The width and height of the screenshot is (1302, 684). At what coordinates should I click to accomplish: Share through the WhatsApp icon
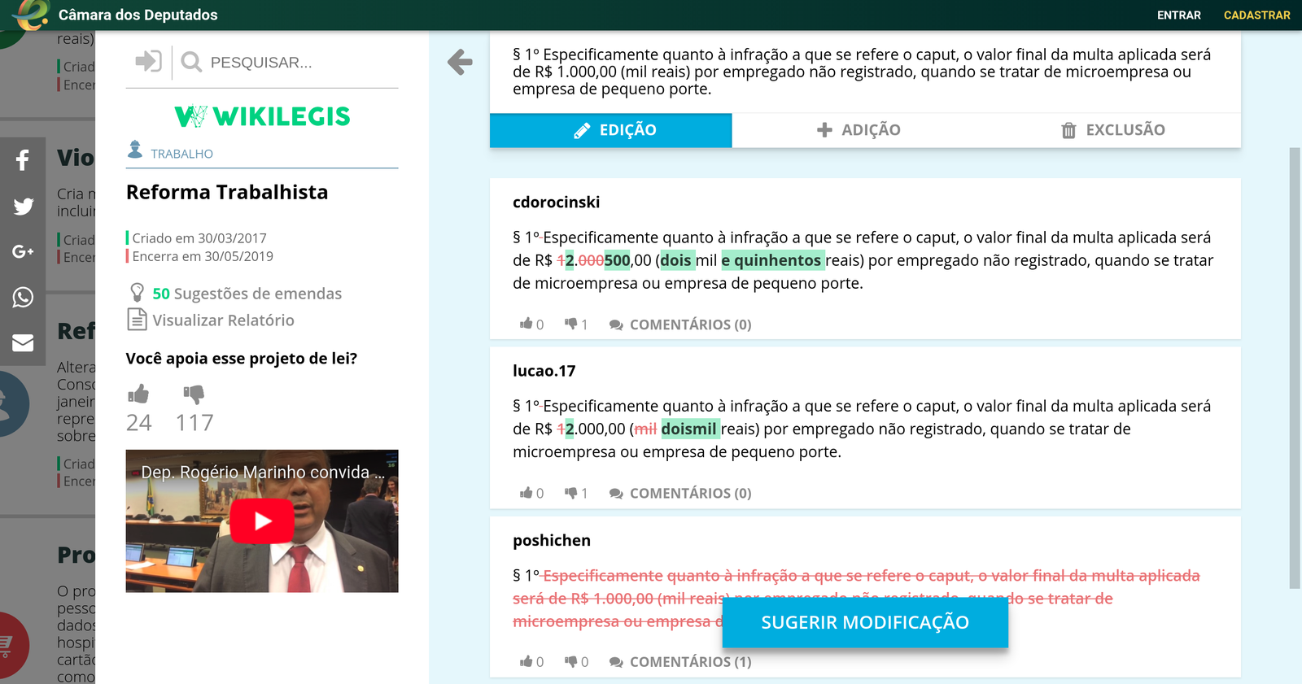pos(23,298)
